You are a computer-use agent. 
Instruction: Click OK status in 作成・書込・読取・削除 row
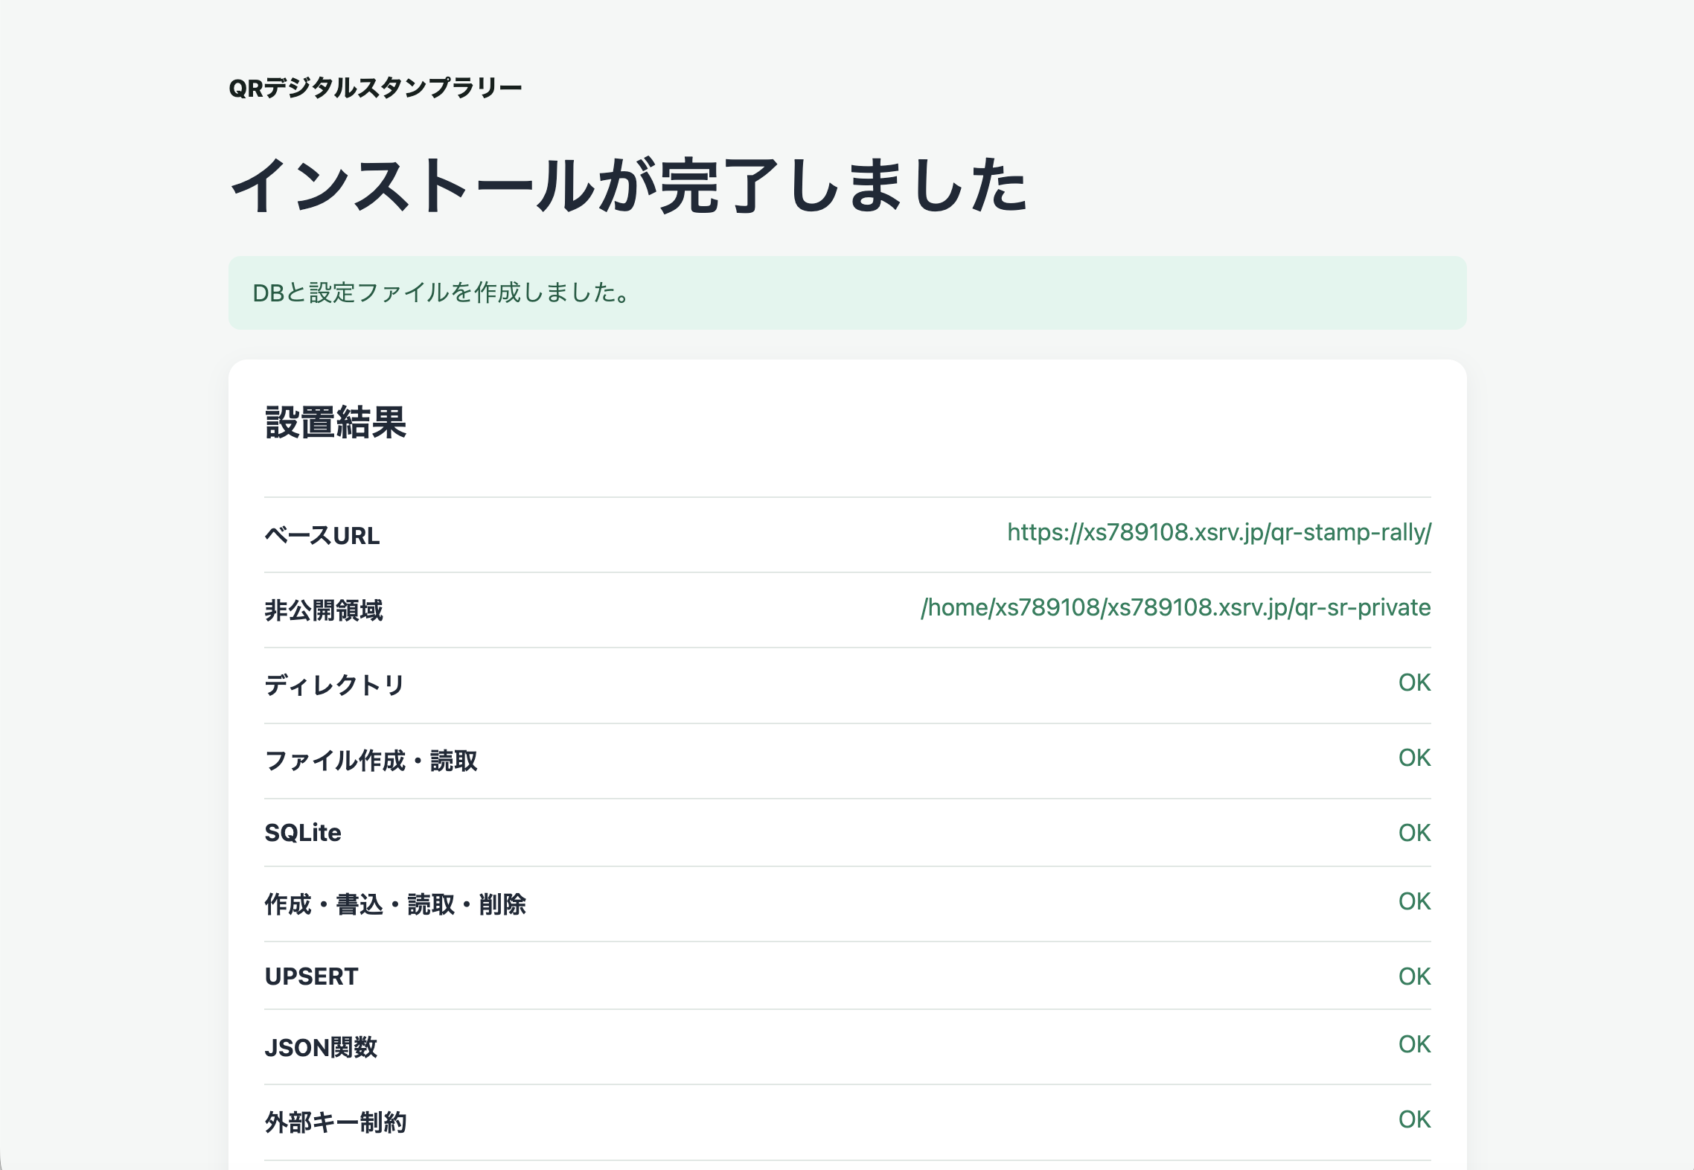[x=1414, y=901]
